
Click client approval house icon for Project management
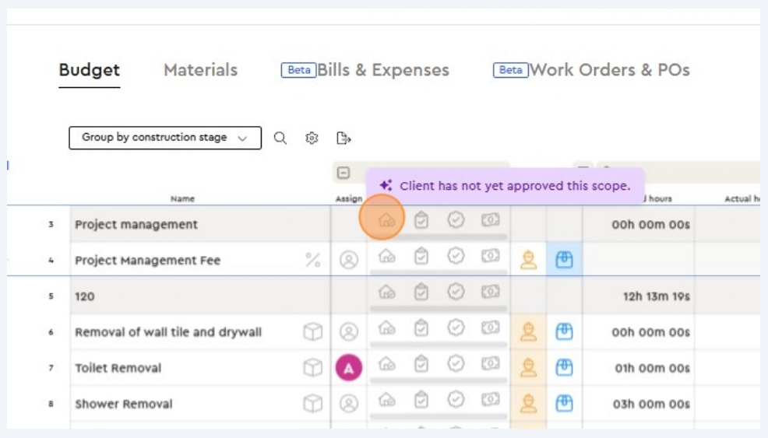(x=386, y=220)
